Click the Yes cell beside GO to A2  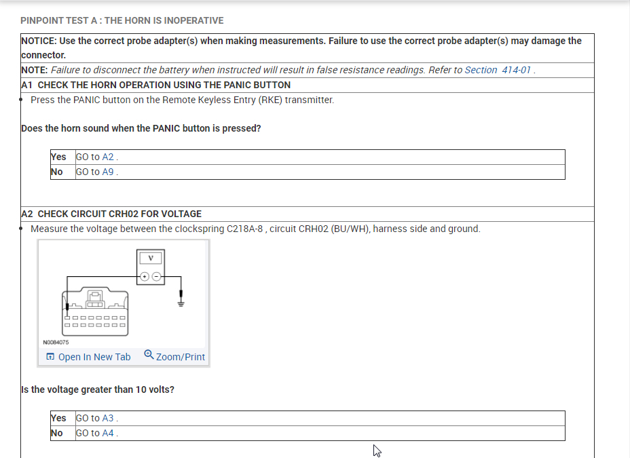tap(62, 157)
